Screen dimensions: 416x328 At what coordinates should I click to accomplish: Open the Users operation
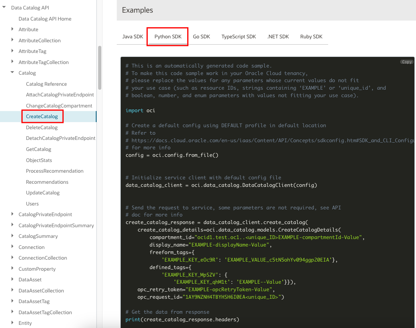tap(32, 204)
